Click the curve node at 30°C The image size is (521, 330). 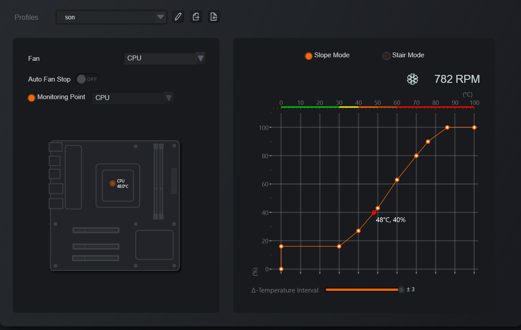[339, 246]
